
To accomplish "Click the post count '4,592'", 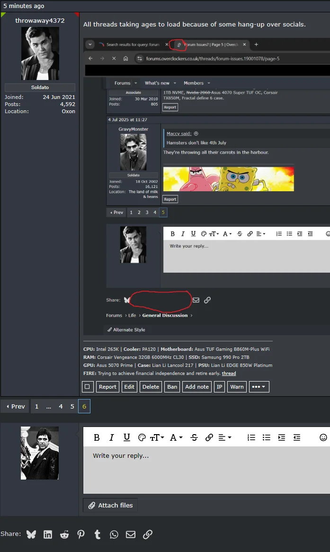I will 68,104.
